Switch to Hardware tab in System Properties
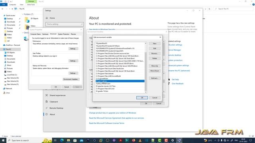This screenshot has height=143, width=255. click(x=45, y=34)
